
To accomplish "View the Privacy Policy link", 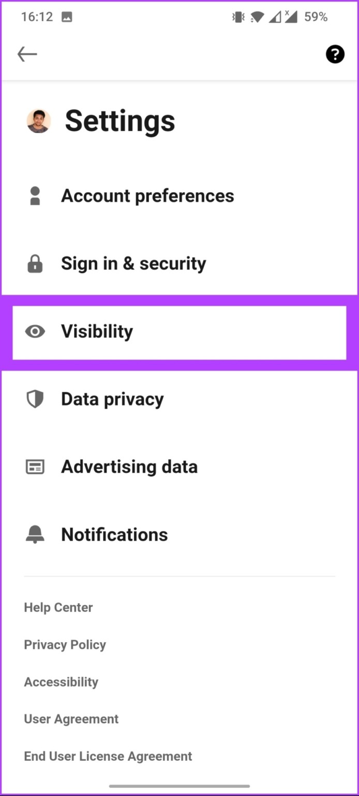I will click(x=65, y=645).
